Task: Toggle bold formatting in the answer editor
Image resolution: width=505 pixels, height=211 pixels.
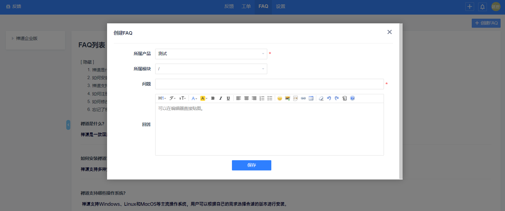Action: click(x=213, y=98)
